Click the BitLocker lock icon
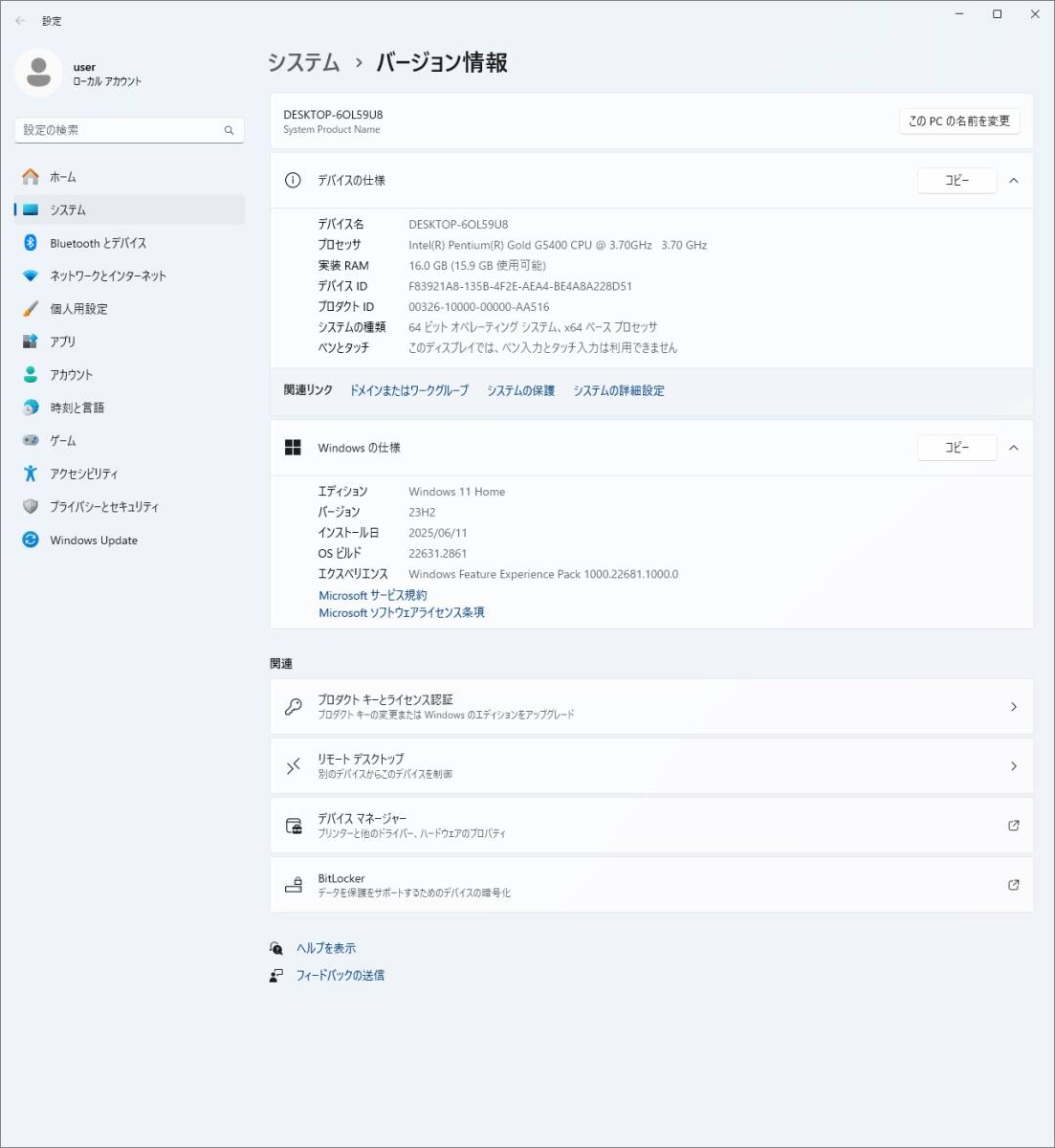 point(294,885)
